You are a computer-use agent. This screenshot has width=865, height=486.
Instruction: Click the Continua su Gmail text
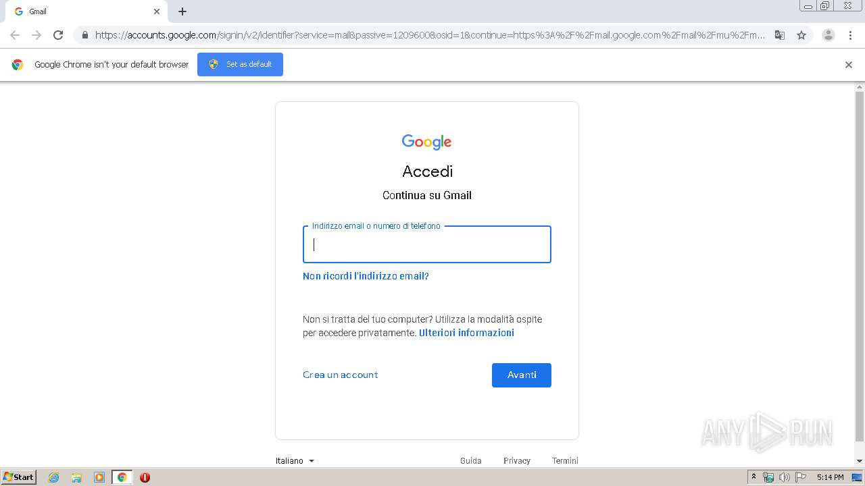tap(427, 195)
